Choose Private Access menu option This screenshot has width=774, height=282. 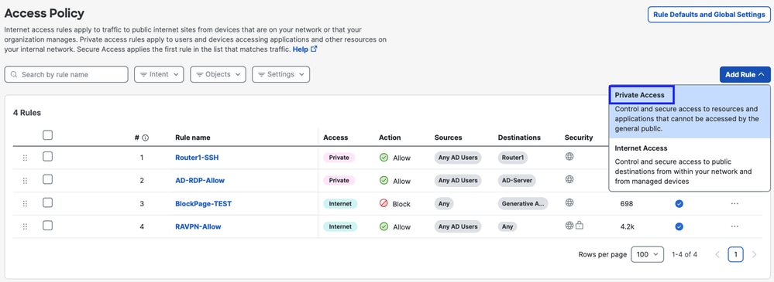[x=690, y=111]
